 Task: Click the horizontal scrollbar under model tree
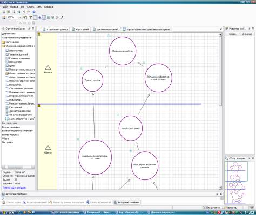coord(18,167)
